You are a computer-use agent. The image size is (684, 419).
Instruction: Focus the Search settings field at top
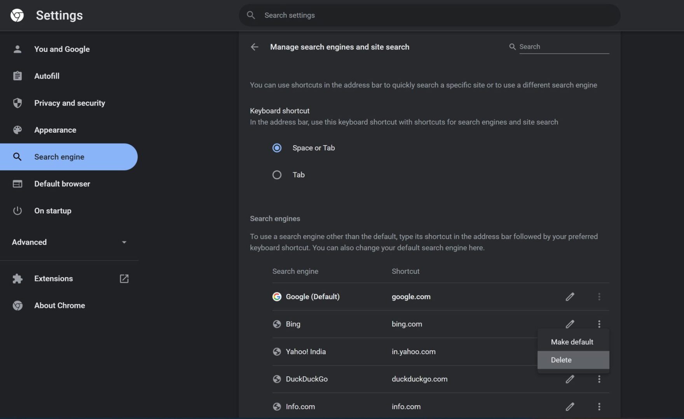coord(427,16)
